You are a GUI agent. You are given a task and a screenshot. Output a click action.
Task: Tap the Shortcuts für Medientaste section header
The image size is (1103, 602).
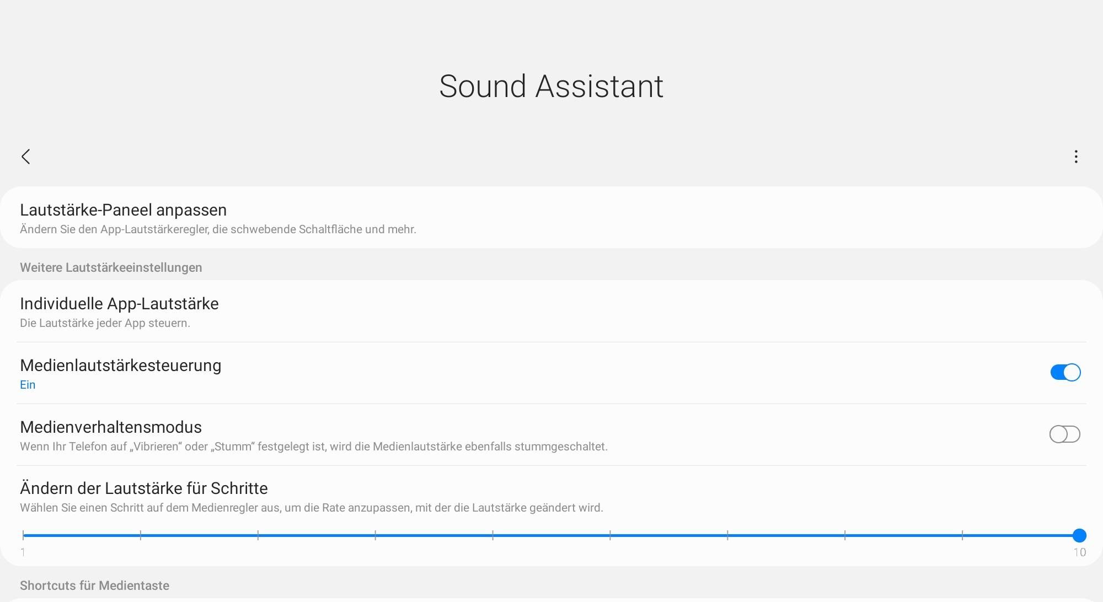pos(94,585)
